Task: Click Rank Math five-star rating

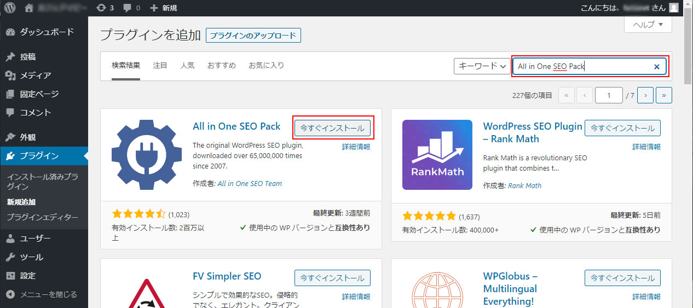Action: click(x=429, y=216)
